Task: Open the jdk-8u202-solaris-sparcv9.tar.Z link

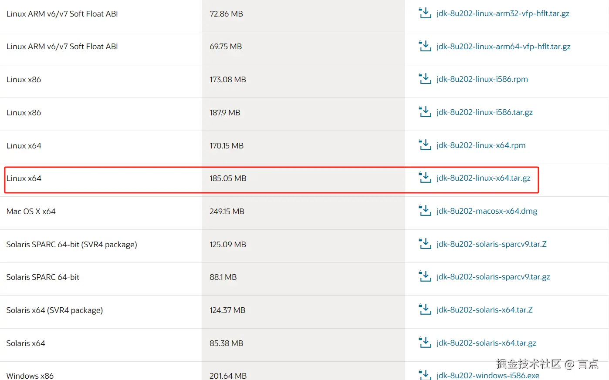Action: click(x=491, y=244)
